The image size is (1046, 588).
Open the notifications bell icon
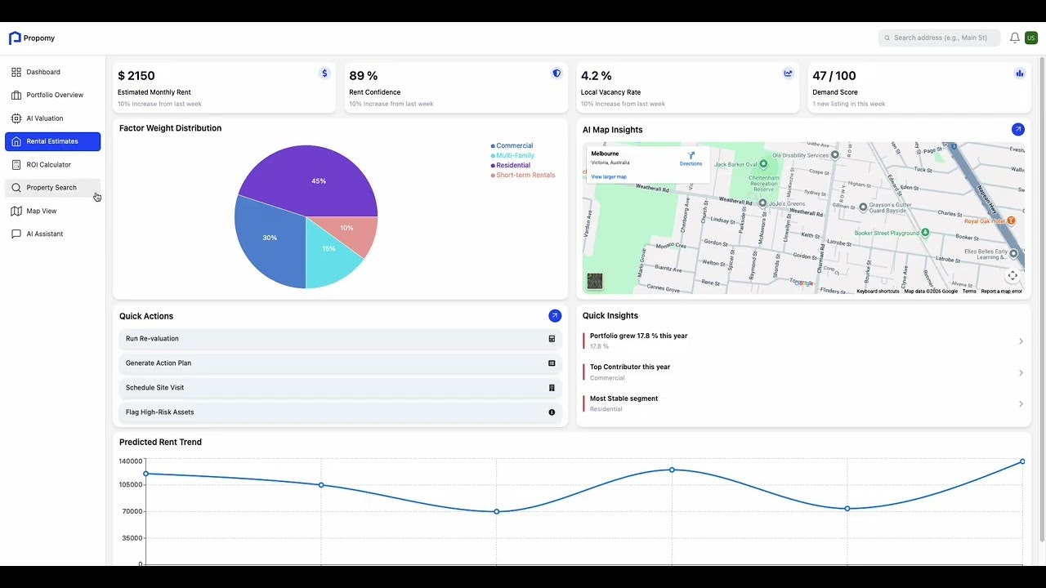pyautogui.click(x=1015, y=38)
